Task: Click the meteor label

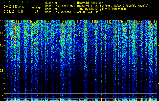Action: (36, 8)
